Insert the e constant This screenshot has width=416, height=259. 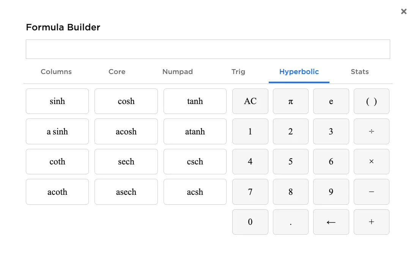pyautogui.click(x=331, y=101)
